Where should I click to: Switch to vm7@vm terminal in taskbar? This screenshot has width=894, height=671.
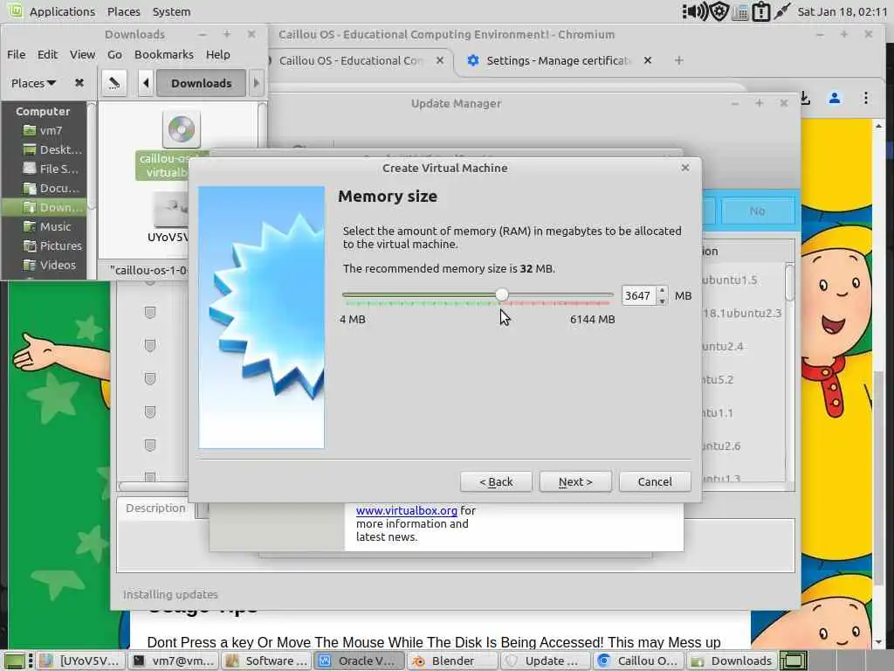point(174,661)
